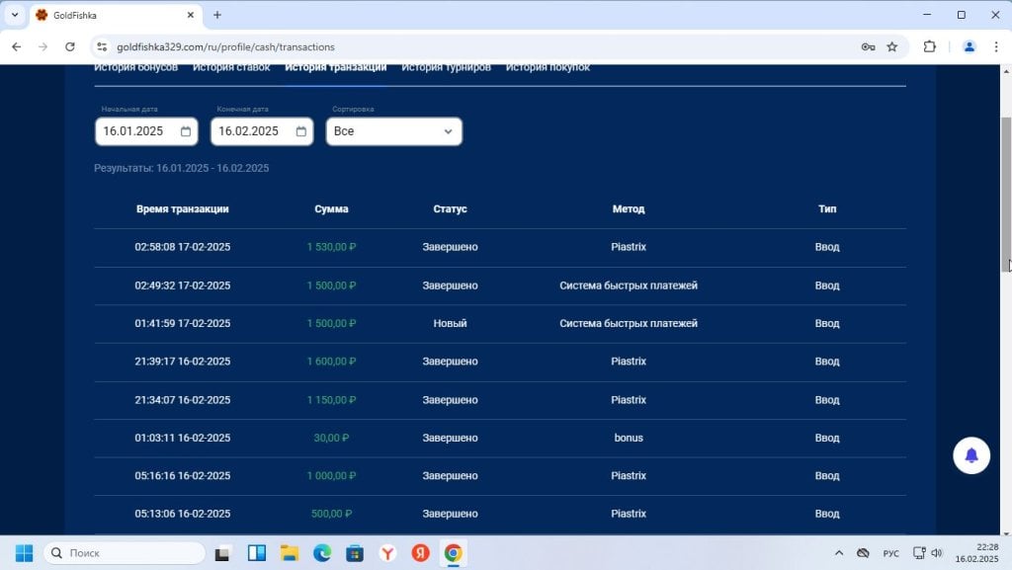Switch to История покупок tab
1012x570 pixels.
pyautogui.click(x=548, y=68)
